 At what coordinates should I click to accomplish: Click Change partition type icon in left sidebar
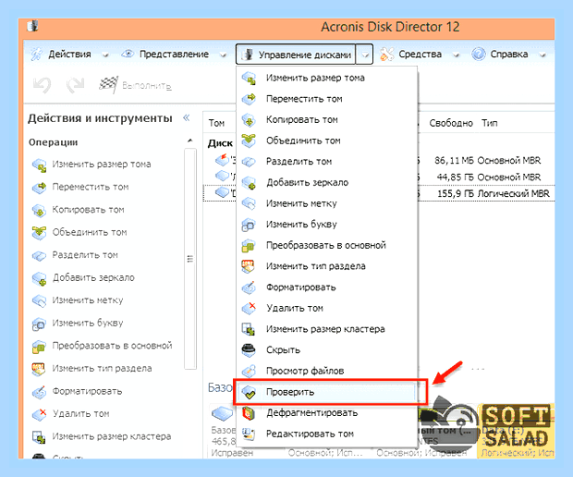click(x=39, y=369)
